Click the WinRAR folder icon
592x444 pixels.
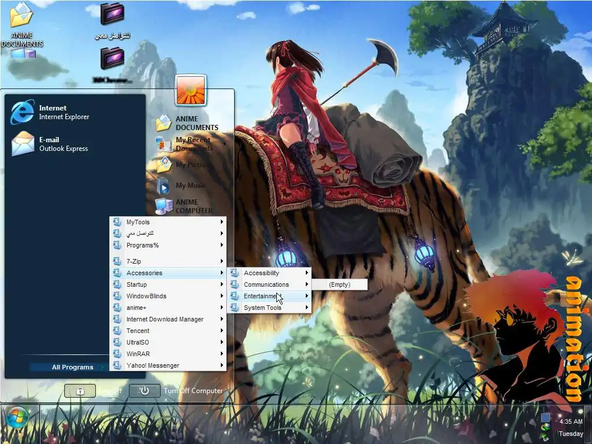117,354
